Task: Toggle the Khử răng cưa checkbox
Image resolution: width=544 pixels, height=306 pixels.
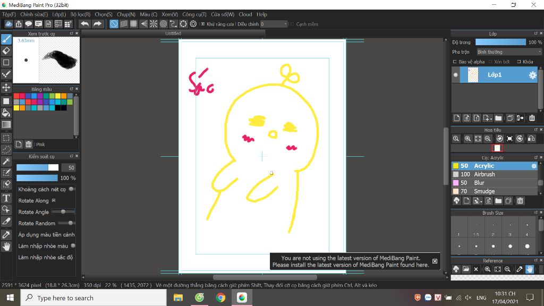Action: [x=203, y=24]
